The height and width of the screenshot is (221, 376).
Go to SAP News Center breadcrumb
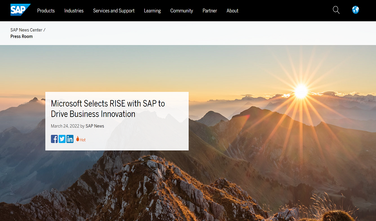pos(26,30)
